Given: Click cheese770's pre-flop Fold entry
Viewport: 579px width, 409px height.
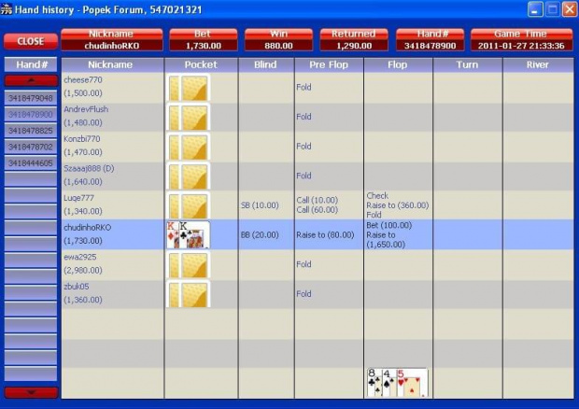Looking at the screenshot, I should (x=304, y=87).
